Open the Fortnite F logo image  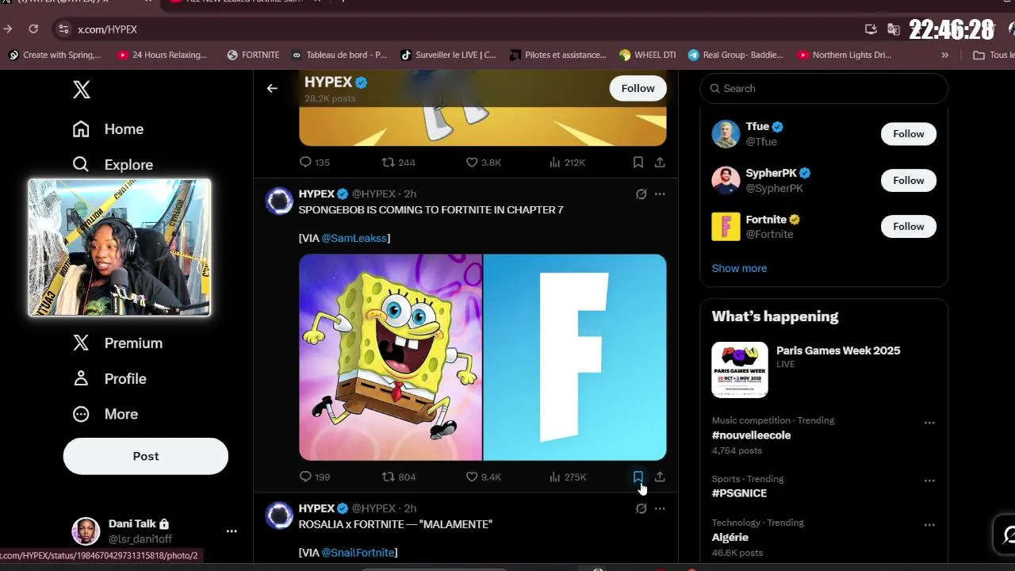575,358
